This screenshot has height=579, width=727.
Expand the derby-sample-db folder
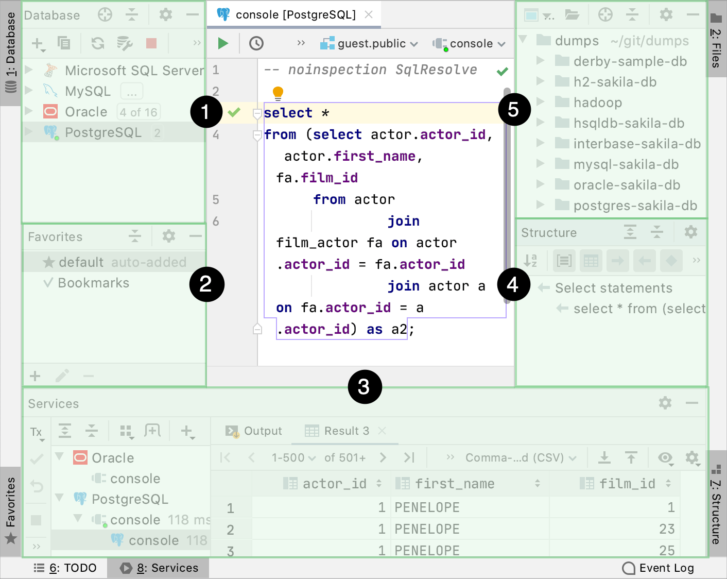[540, 61]
